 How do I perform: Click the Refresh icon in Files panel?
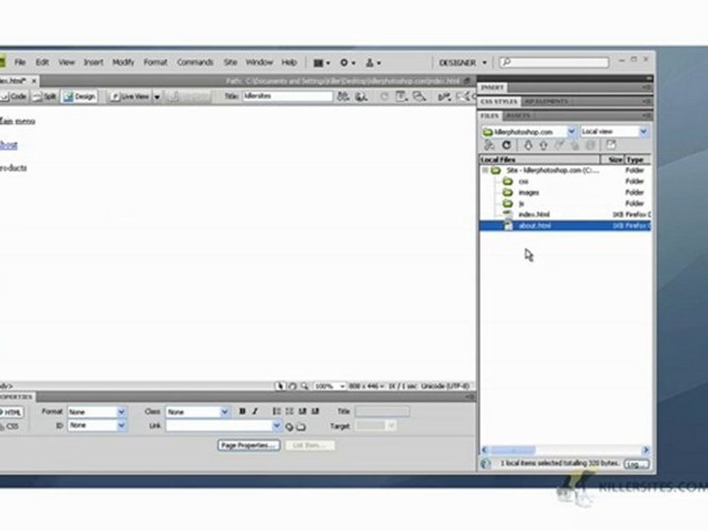pyautogui.click(x=507, y=145)
